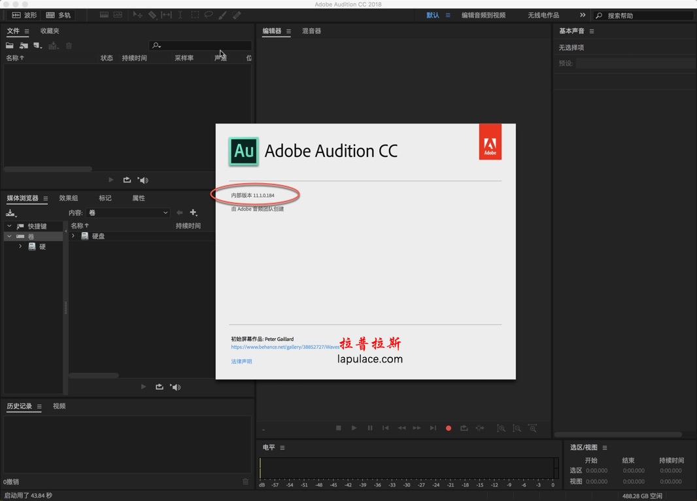Open the 内容 卷 dropdown
697x501 pixels.
[x=128, y=213]
